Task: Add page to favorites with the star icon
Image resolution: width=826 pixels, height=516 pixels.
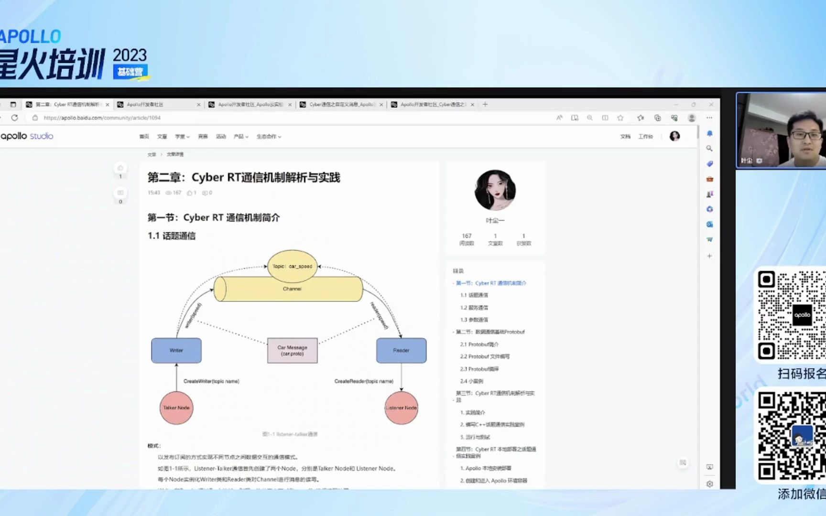Action: point(620,118)
